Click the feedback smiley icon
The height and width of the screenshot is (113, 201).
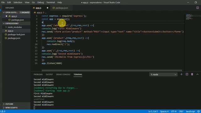coord(198,111)
